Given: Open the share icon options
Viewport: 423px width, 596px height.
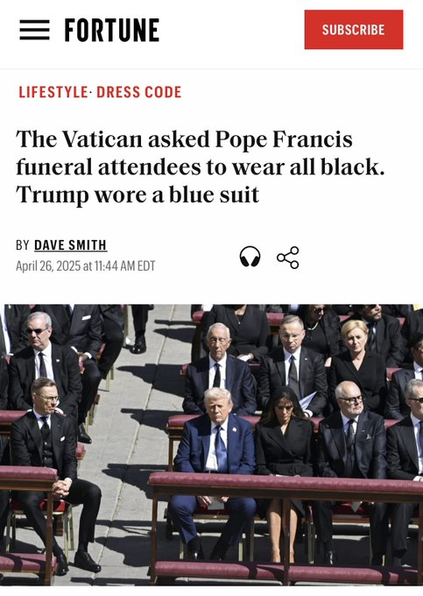Looking at the screenshot, I should tap(288, 258).
